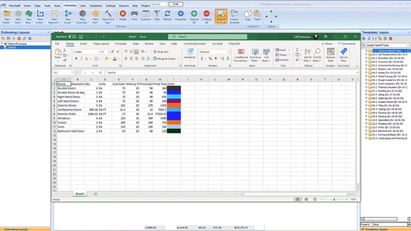The width and height of the screenshot is (411, 231).
Task: Click save icon in Estimating Layouts toolbar
Action: (x=9, y=39)
